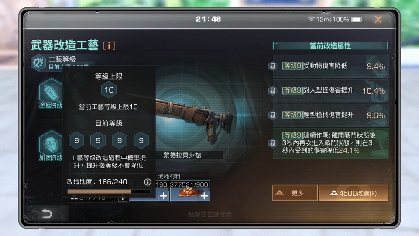Click the back arrow icon

pyautogui.click(x=47, y=214)
